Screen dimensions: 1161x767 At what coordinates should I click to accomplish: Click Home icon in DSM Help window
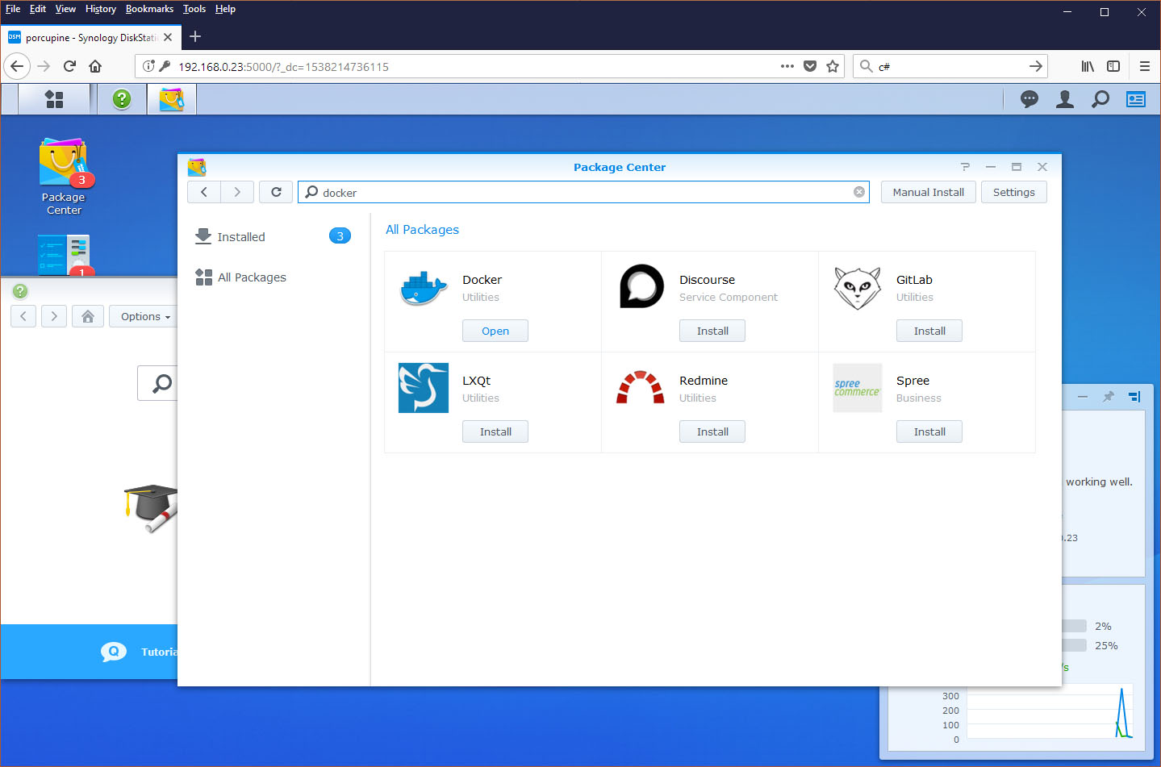click(x=88, y=316)
